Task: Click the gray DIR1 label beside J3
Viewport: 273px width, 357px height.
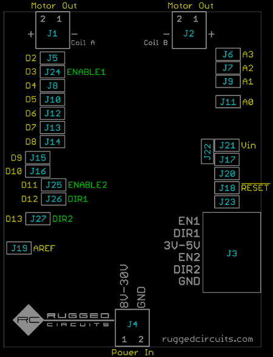Action: point(187,234)
